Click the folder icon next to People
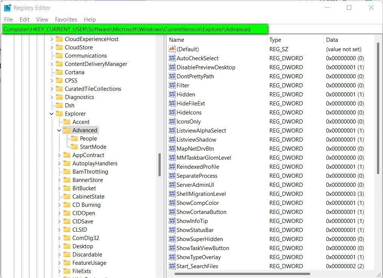This screenshot has width=383, height=278. 74,139
